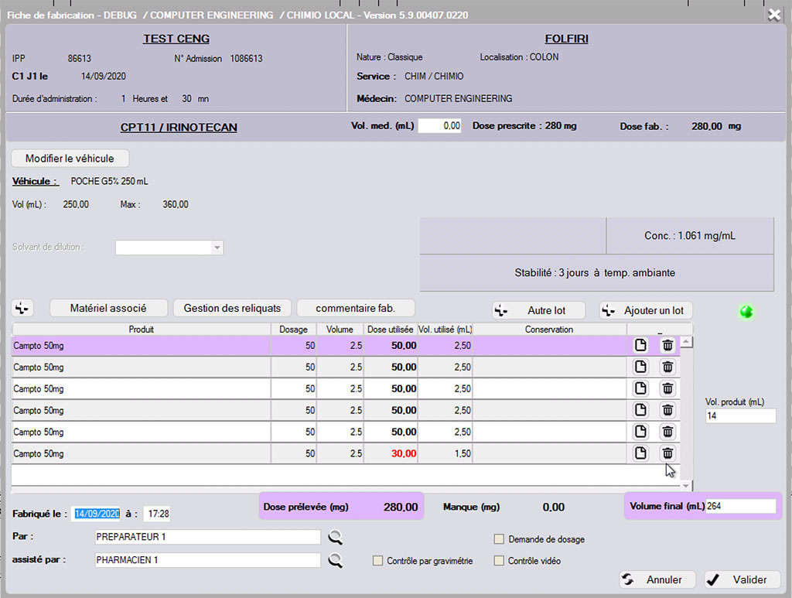The height and width of the screenshot is (598, 792).
Task: Click the Volume final input field
Action: 739,506
